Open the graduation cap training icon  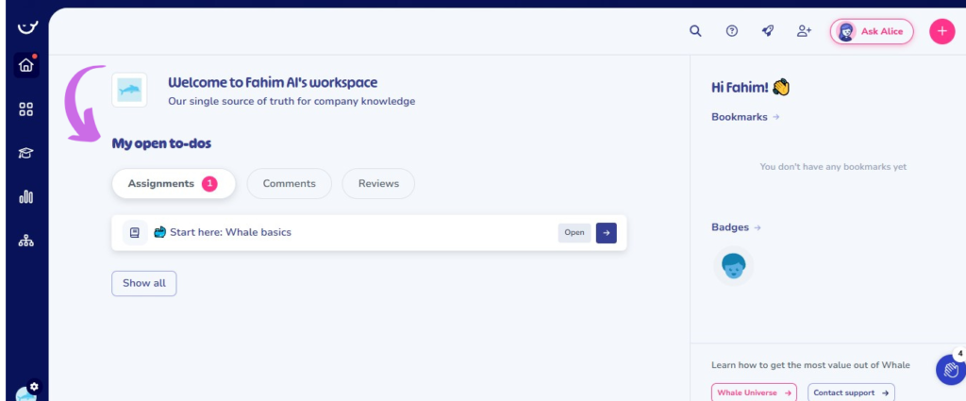tap(25, 154)
